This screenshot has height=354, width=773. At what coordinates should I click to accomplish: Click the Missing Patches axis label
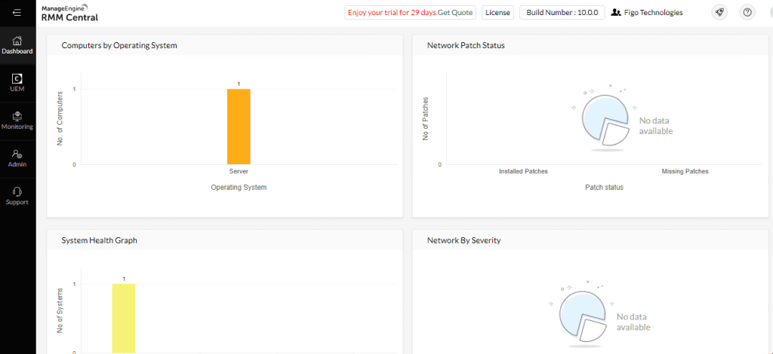point(685,172)
